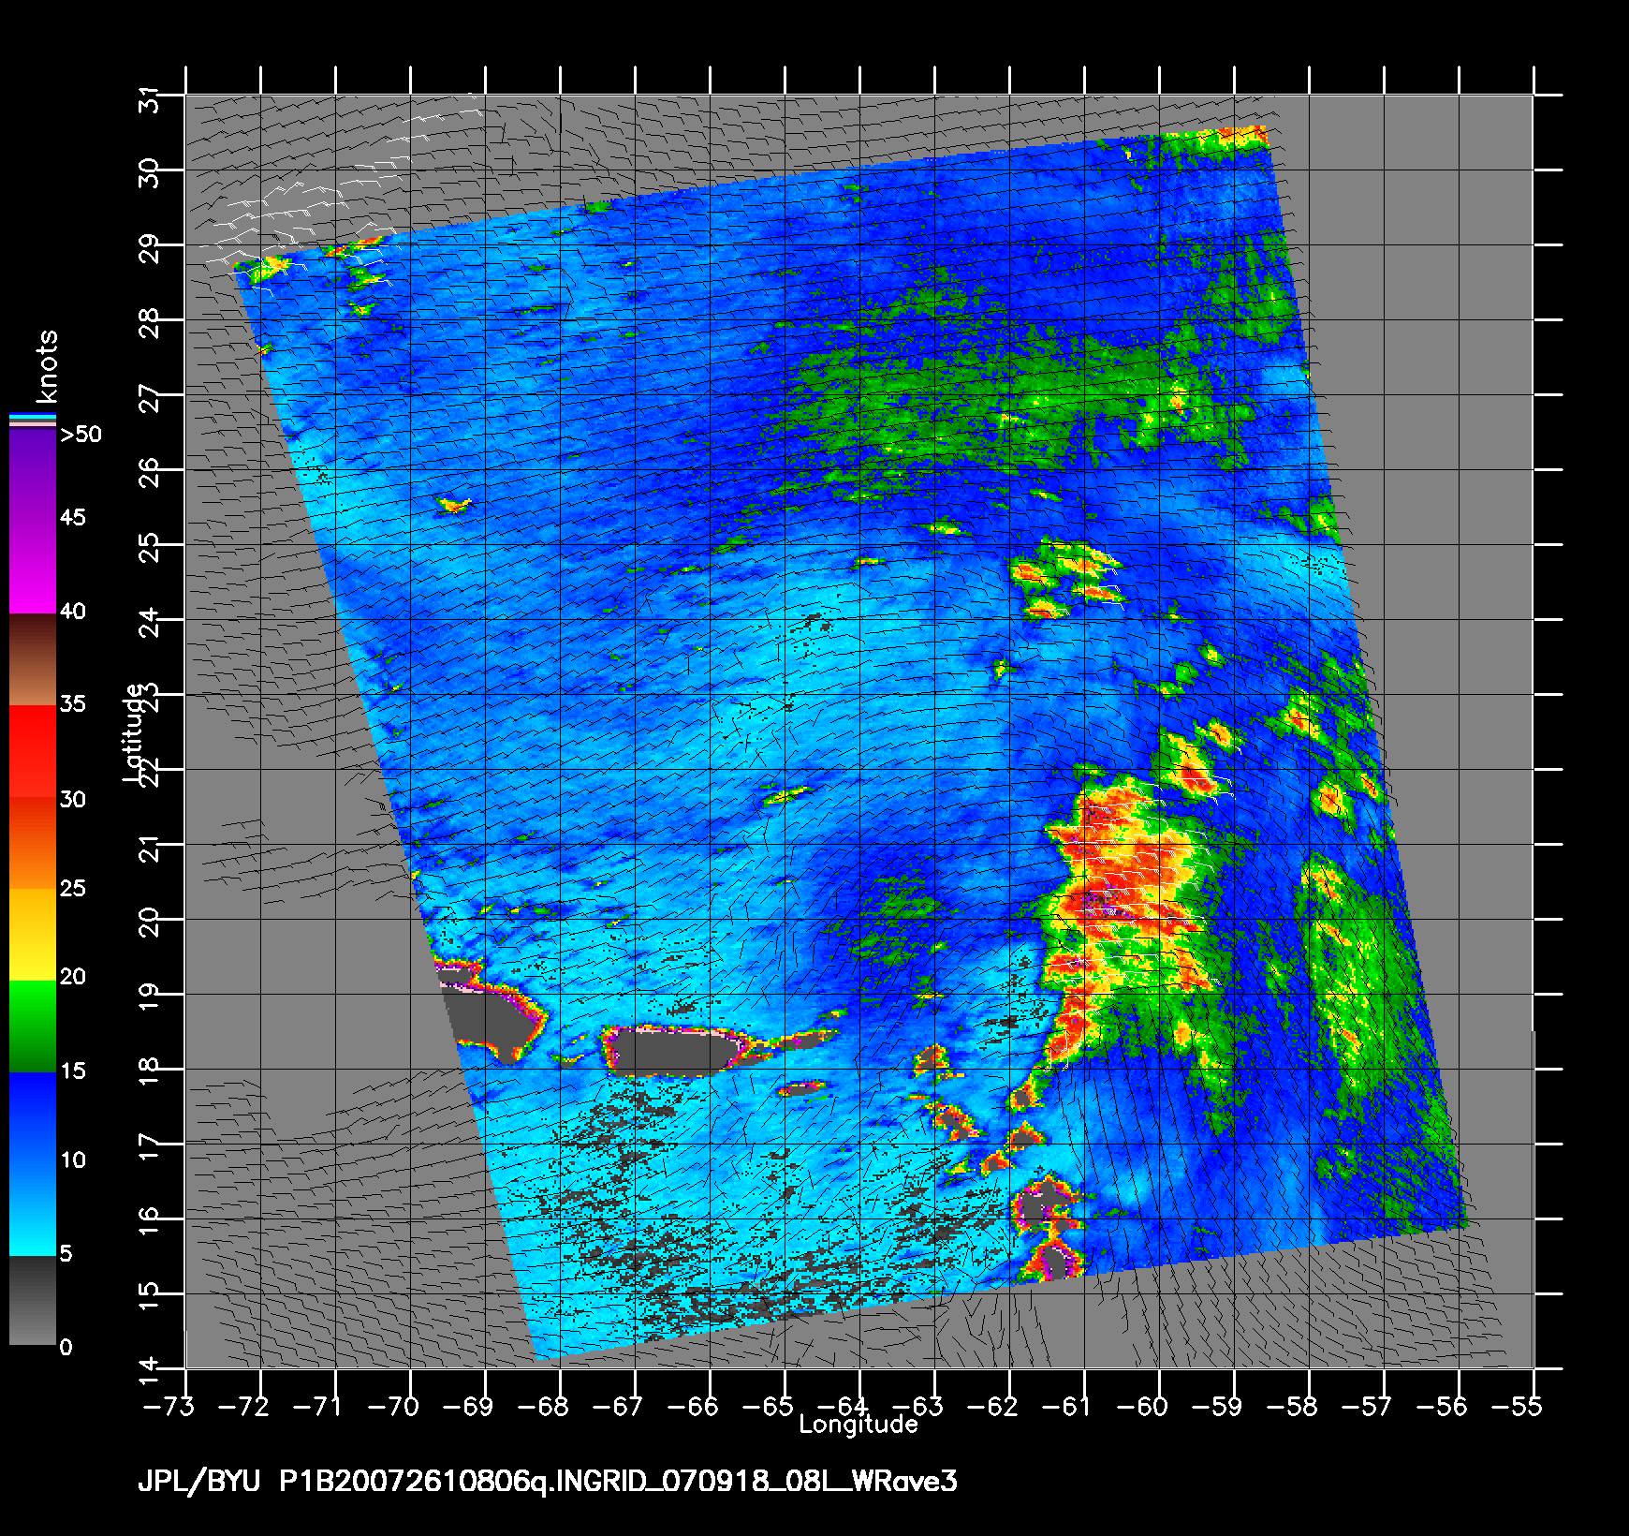Viewport: 1629px width, 1536px height.
Task: Click the yellow band of the color scale
Action: point(33,934)
